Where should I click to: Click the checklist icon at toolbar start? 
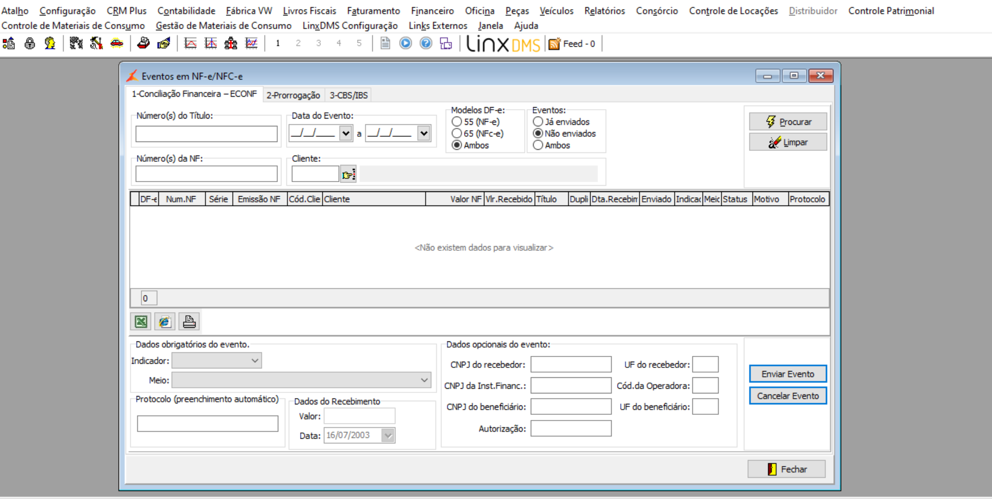[x=9, y=44]
